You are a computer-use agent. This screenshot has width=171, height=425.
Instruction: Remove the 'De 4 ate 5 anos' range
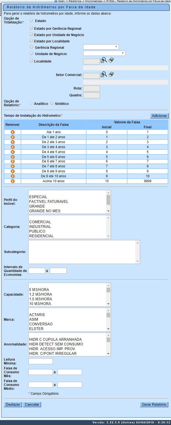[x=12, y=152]
